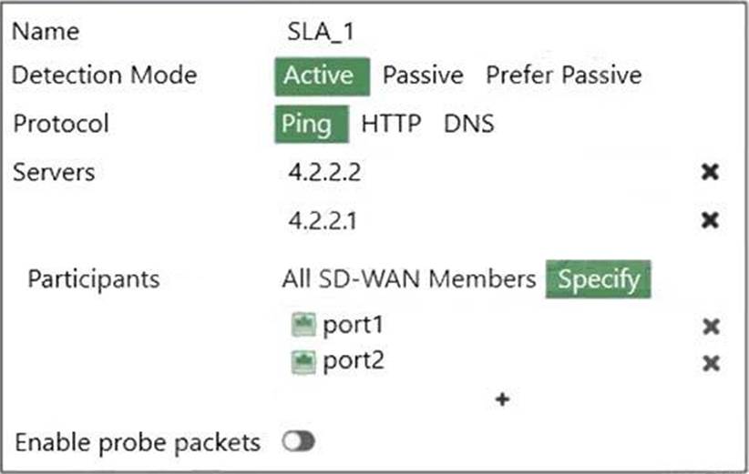This screenshot has height=474, width=749.
Task: Select the Specify participants option
Action: [599, 278]
